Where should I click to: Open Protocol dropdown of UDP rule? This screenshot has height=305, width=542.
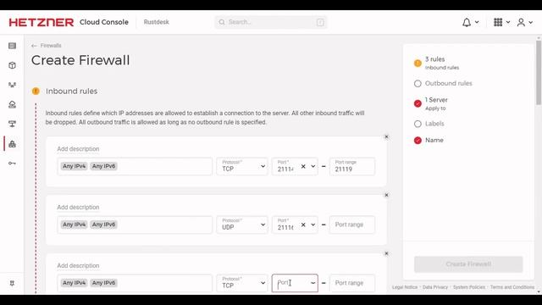coord(242,225)
